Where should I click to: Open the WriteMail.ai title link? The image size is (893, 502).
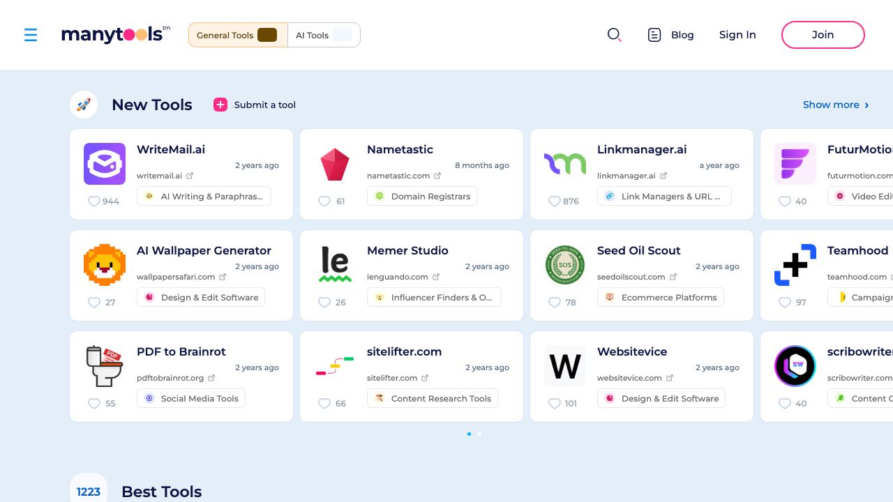171,149
